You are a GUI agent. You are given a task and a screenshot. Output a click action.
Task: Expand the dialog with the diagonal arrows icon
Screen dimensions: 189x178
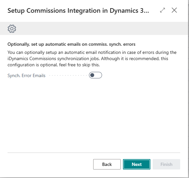click(x=163, y=10)
